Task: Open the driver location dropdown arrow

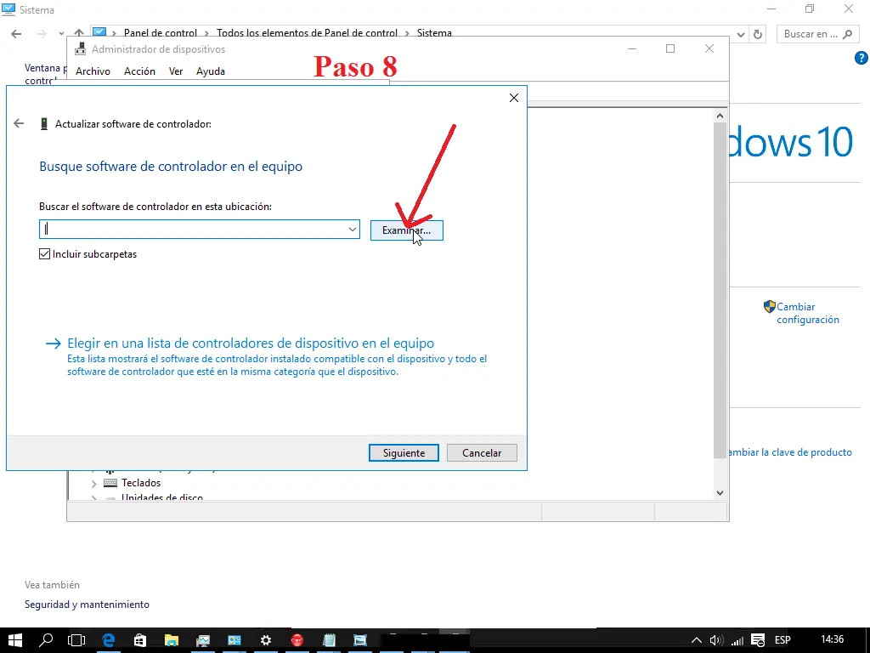Action: 353,230
